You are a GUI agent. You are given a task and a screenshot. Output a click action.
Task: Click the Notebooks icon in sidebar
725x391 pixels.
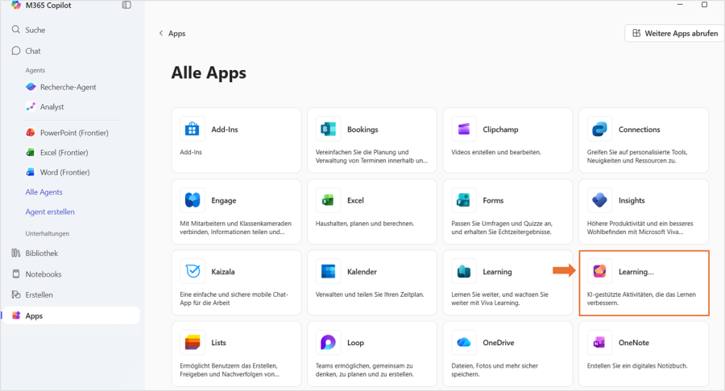[16, 274]
